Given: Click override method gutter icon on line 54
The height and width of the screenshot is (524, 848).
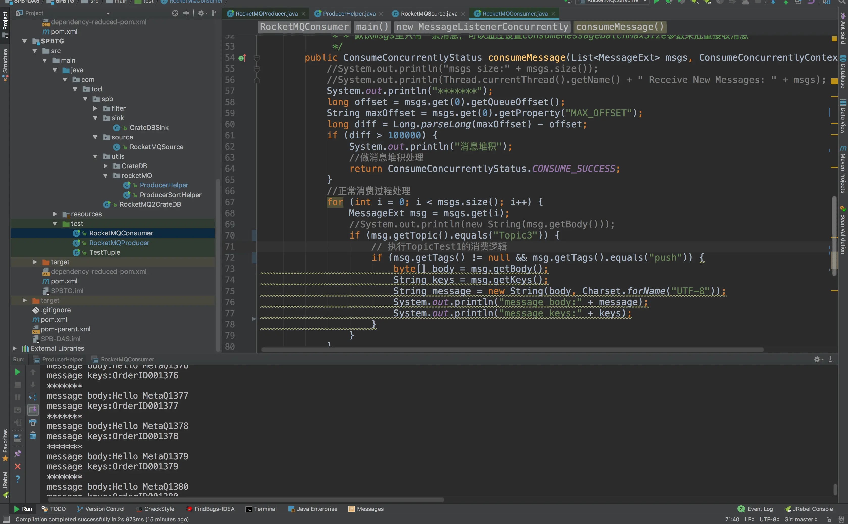Looking at the screenshot, I should click(x=242, y=58).
